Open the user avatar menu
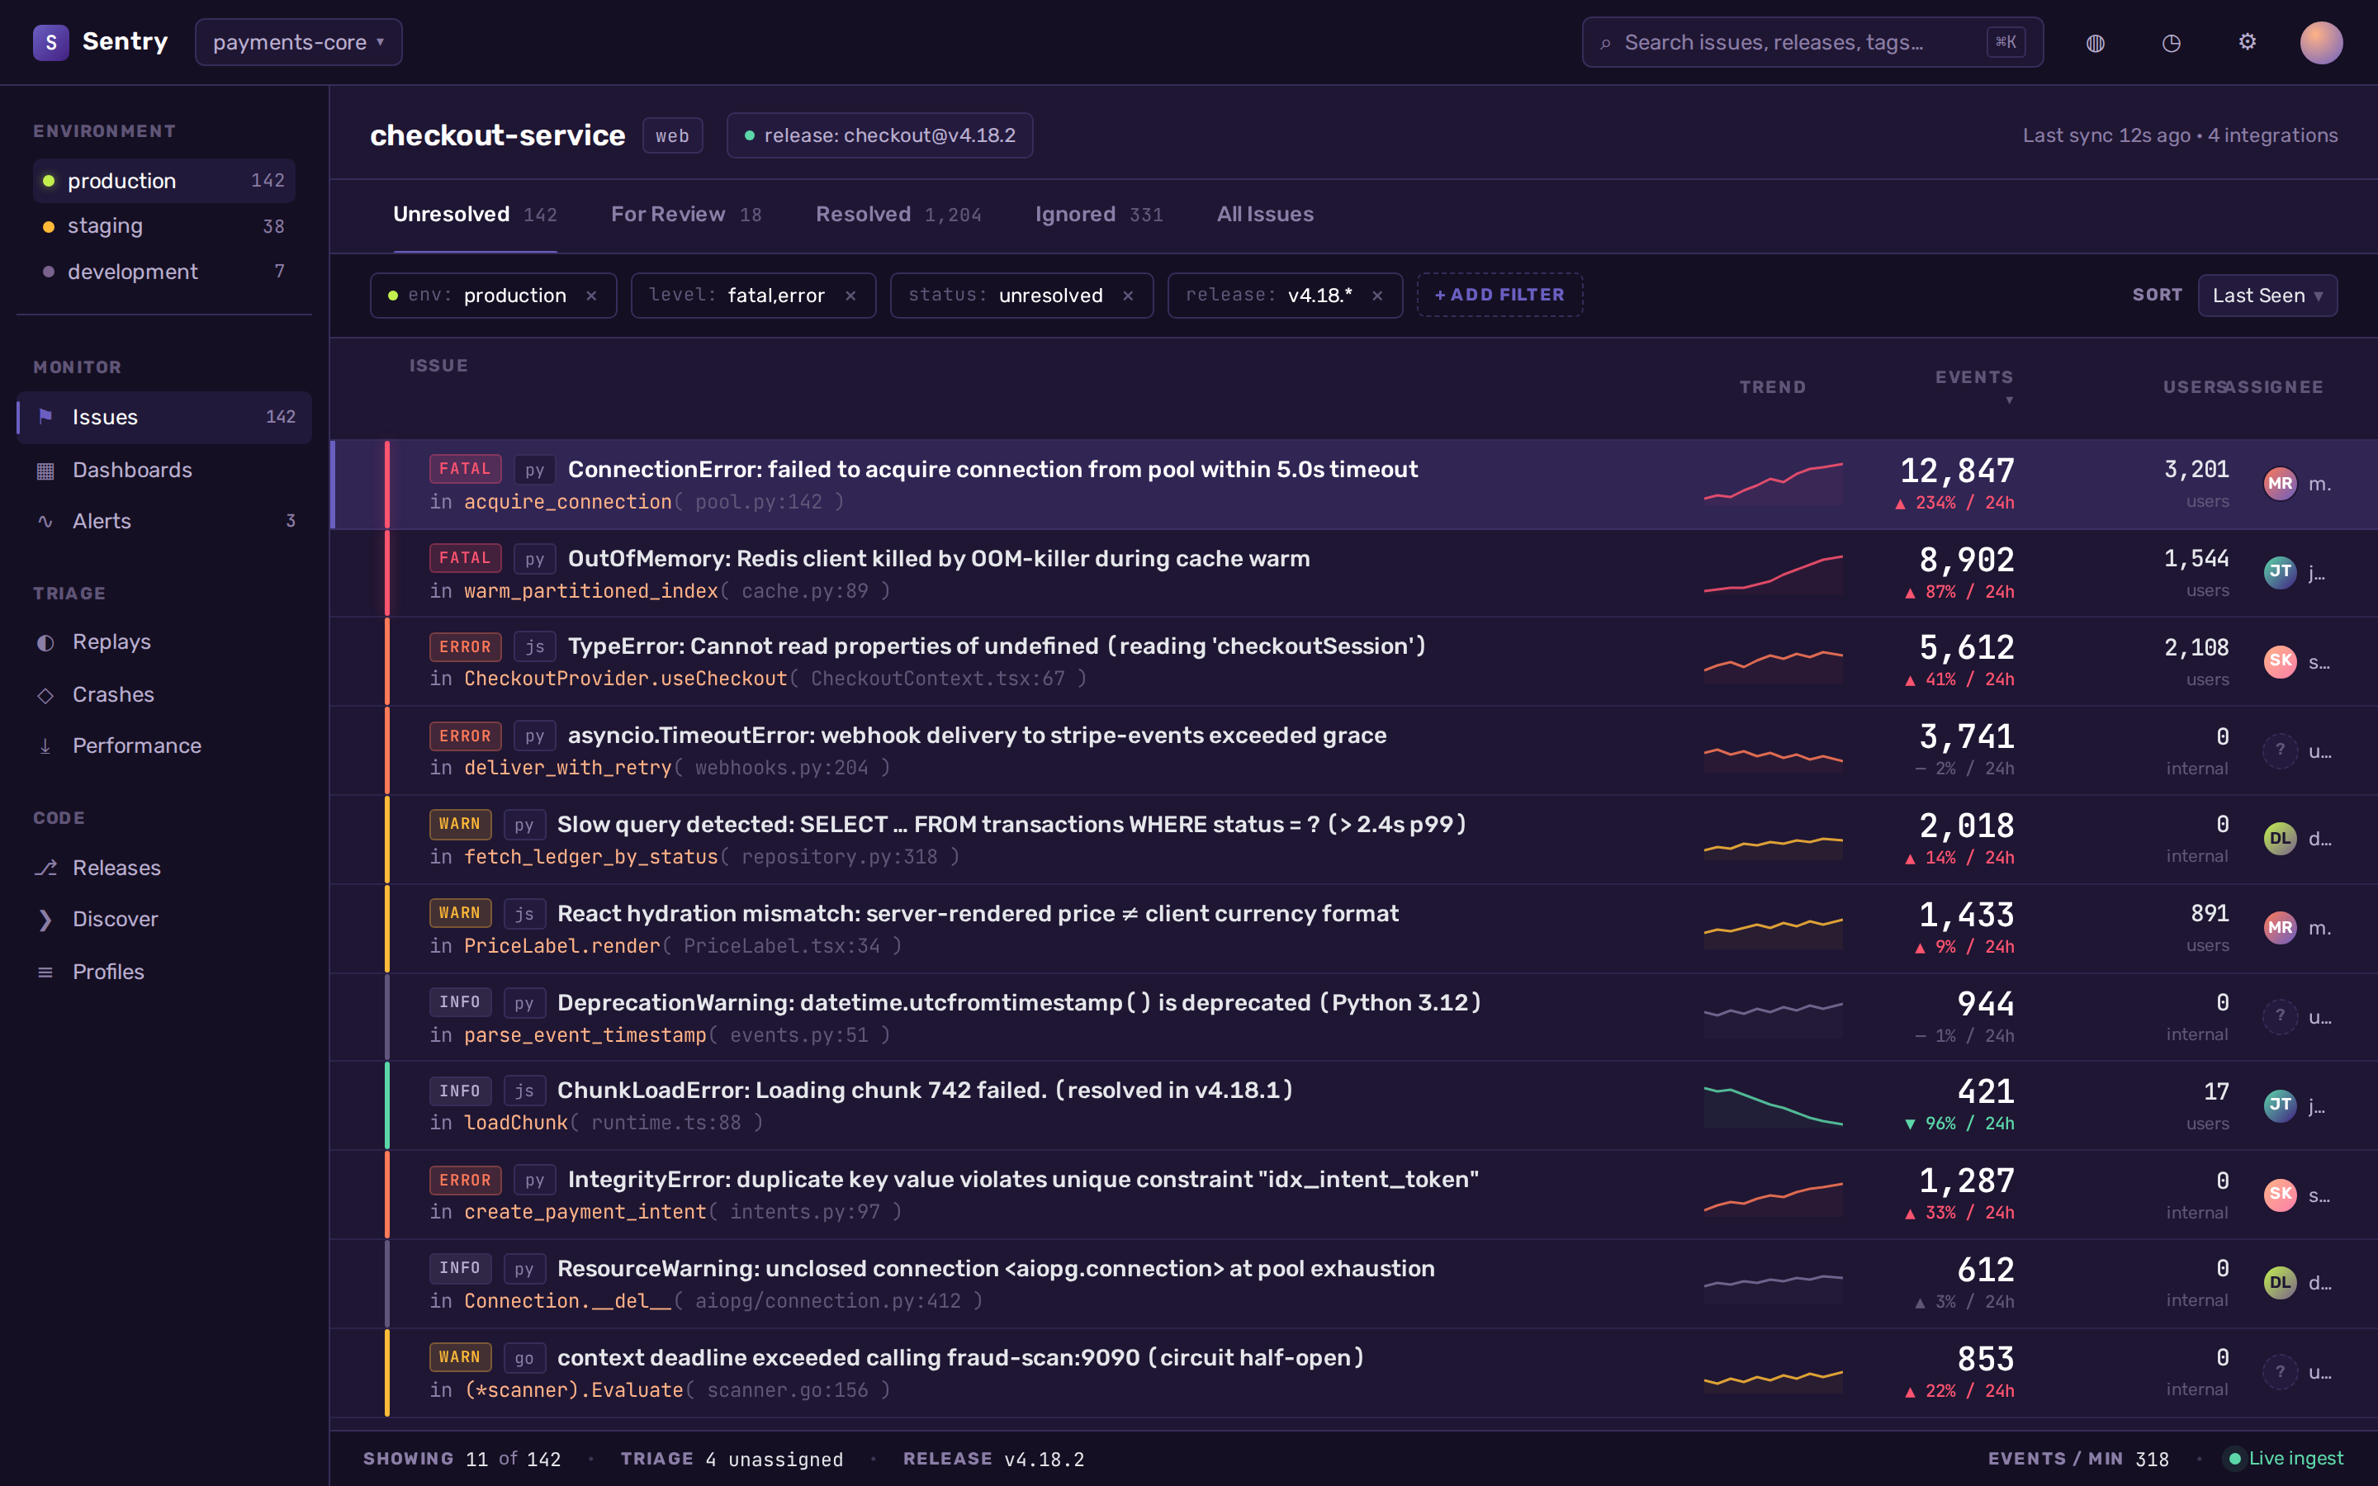The width and height of the screenshot is (2378, 1486). coord(2321,42)
